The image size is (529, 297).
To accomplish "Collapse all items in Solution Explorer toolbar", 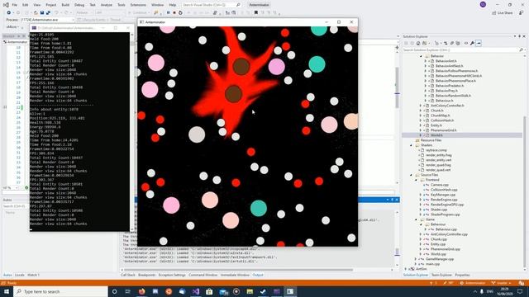I will [452, 43].
